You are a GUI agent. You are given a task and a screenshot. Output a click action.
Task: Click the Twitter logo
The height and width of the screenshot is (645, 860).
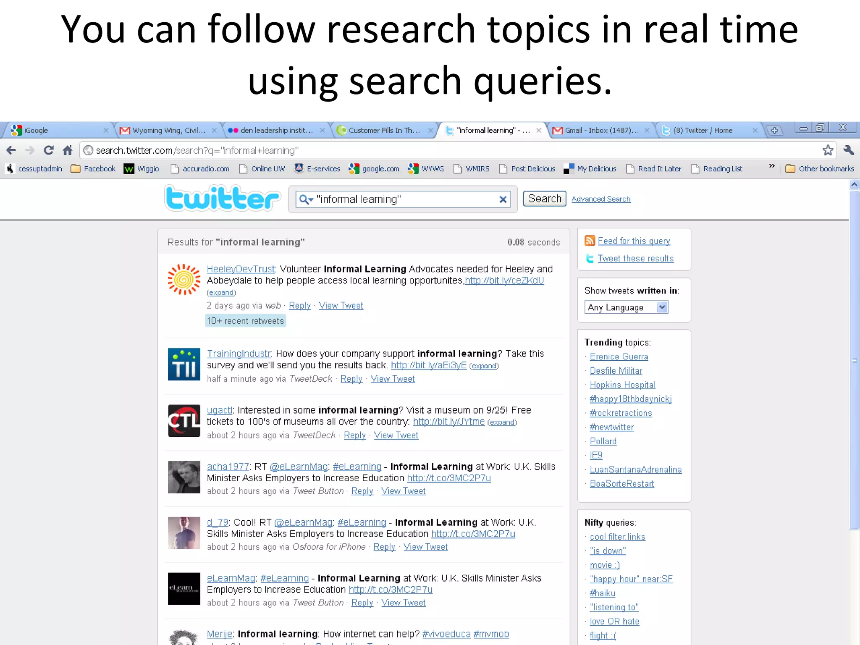pyautogui.click(x=222, y=198)
